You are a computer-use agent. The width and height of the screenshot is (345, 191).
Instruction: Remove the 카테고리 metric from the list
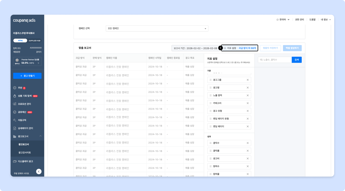point(248,103)
